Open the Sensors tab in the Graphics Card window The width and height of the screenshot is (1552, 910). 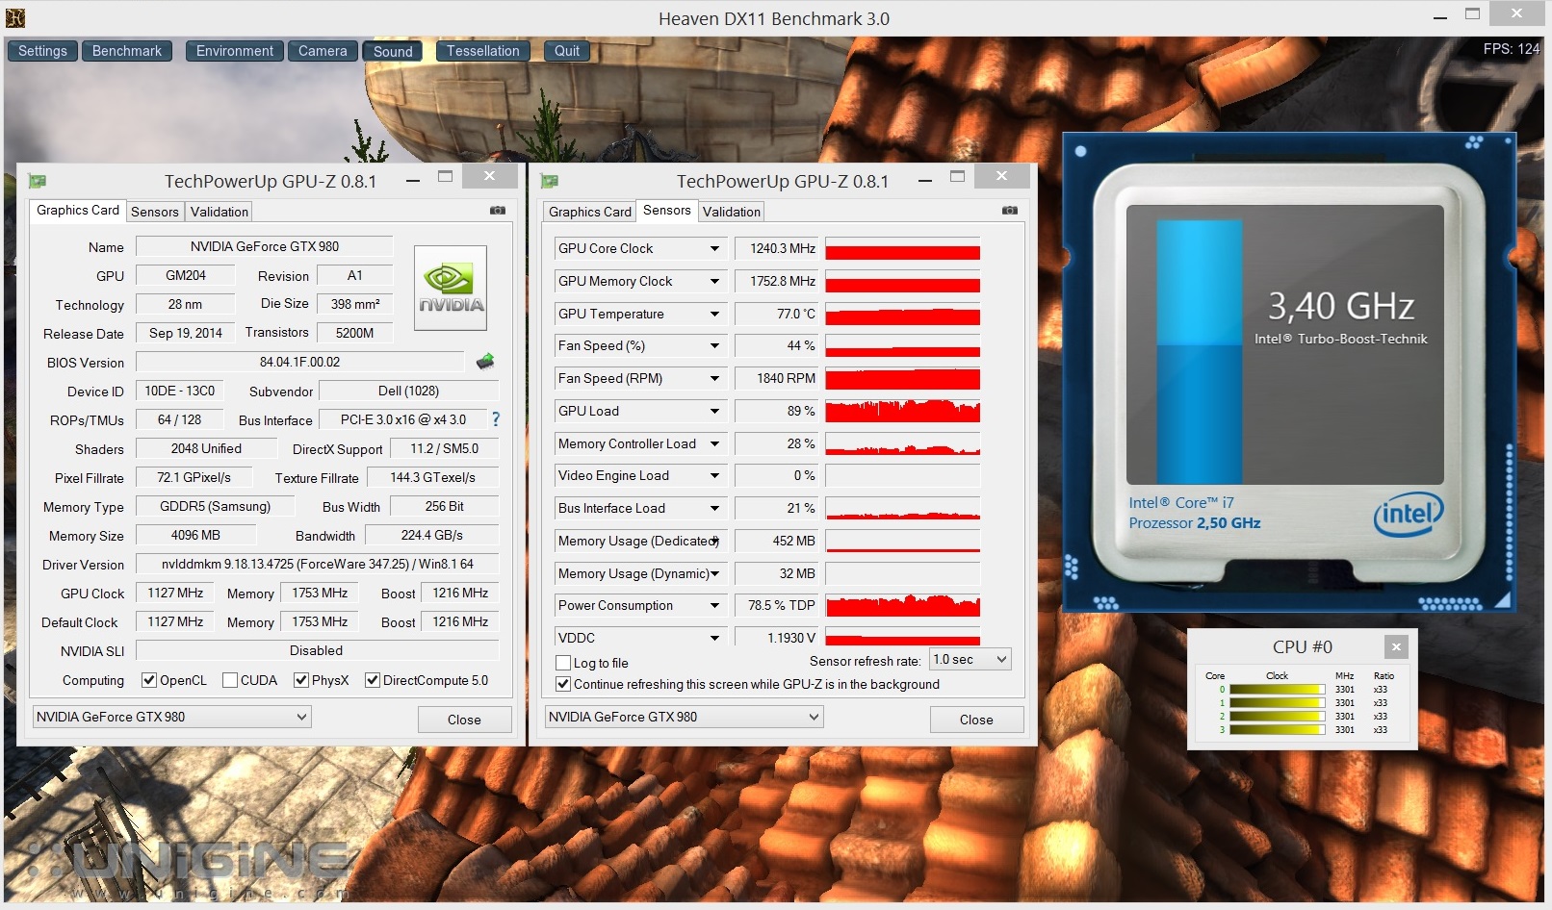pos(155,212)
